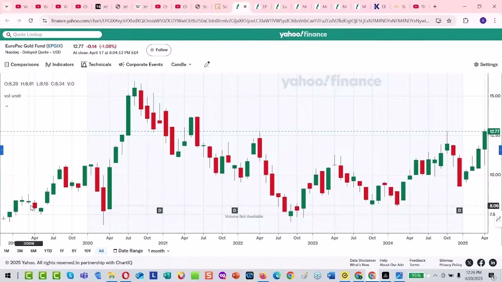Image resolution: width=502 pixels, height=282 pixels.
Task: Switch to the Wikipedia 'Jef' tab
Action: tap(142, 7)
